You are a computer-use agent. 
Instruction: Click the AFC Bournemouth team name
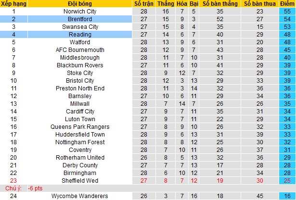(80, 50)
